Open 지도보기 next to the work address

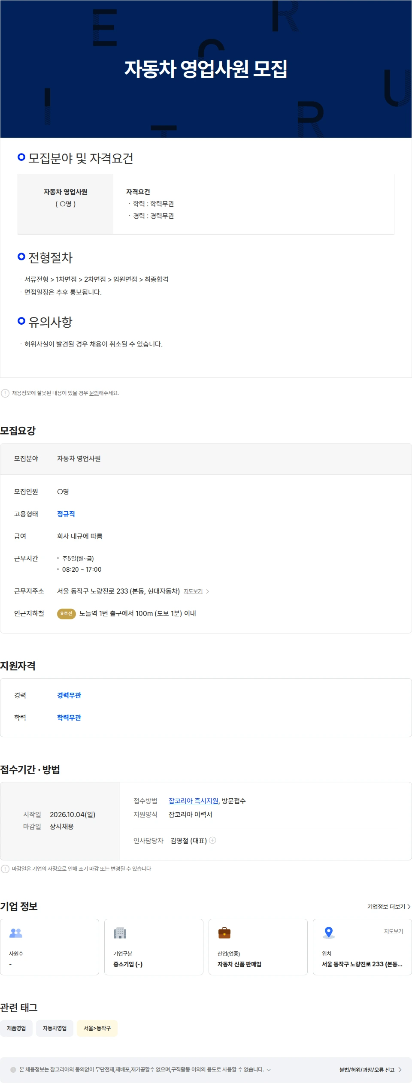pyautogui.click(x=193, y=591)
